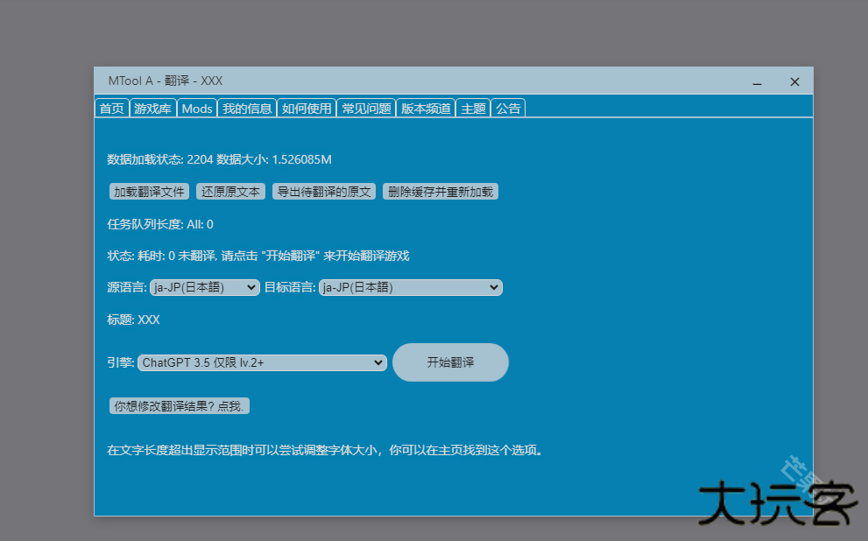868x541 pixels.
Task: Click 你想修改翻译结果? 点我 button
Action: (x=180, y=406)
